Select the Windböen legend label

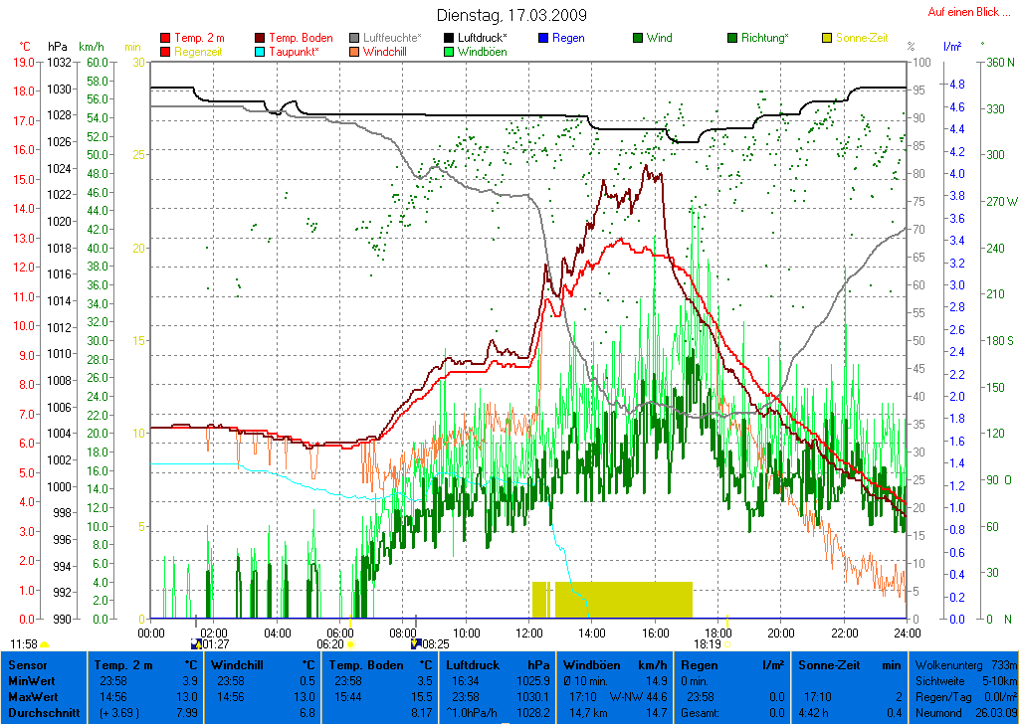[x=482, y=52]
